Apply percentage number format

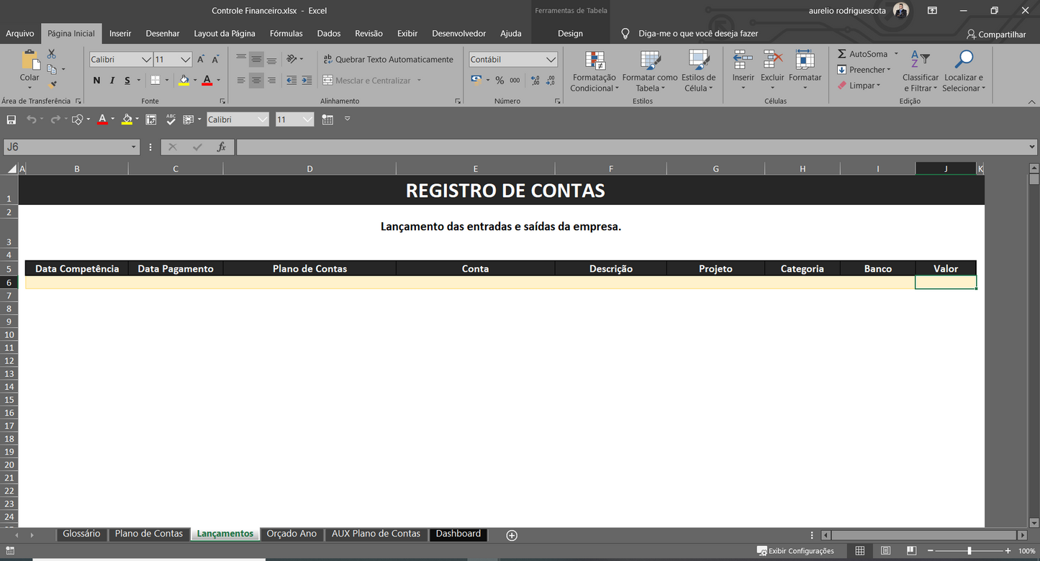click(499, 81)
